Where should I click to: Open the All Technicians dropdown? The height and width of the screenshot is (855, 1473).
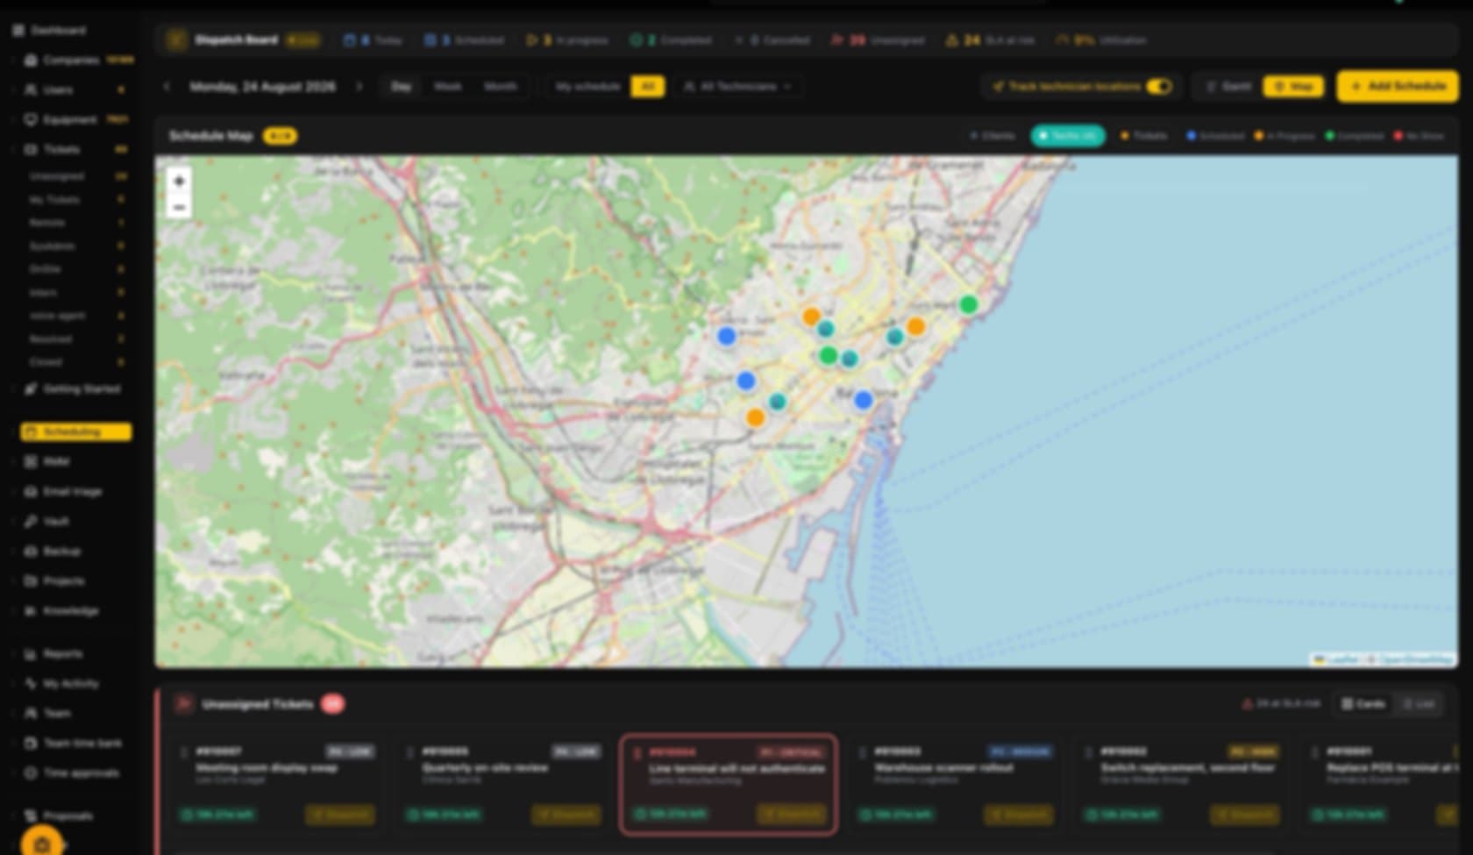[737, 87]
